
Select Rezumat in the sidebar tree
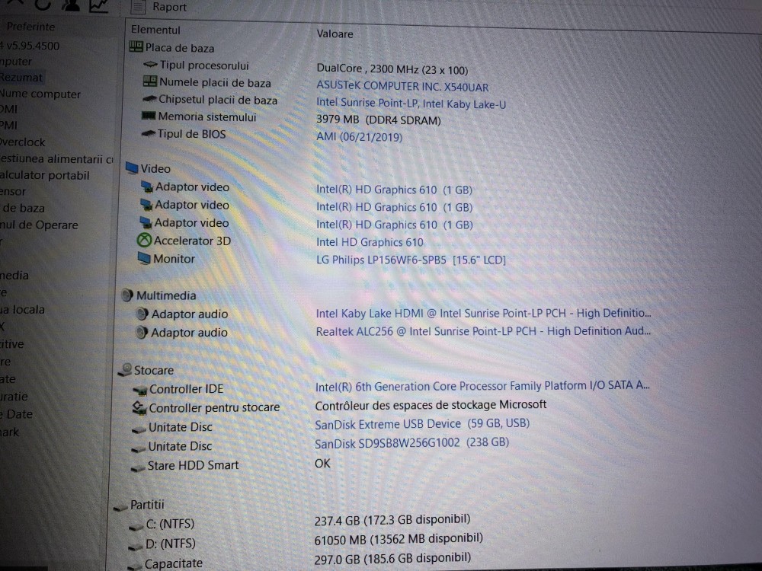(21, 77)
